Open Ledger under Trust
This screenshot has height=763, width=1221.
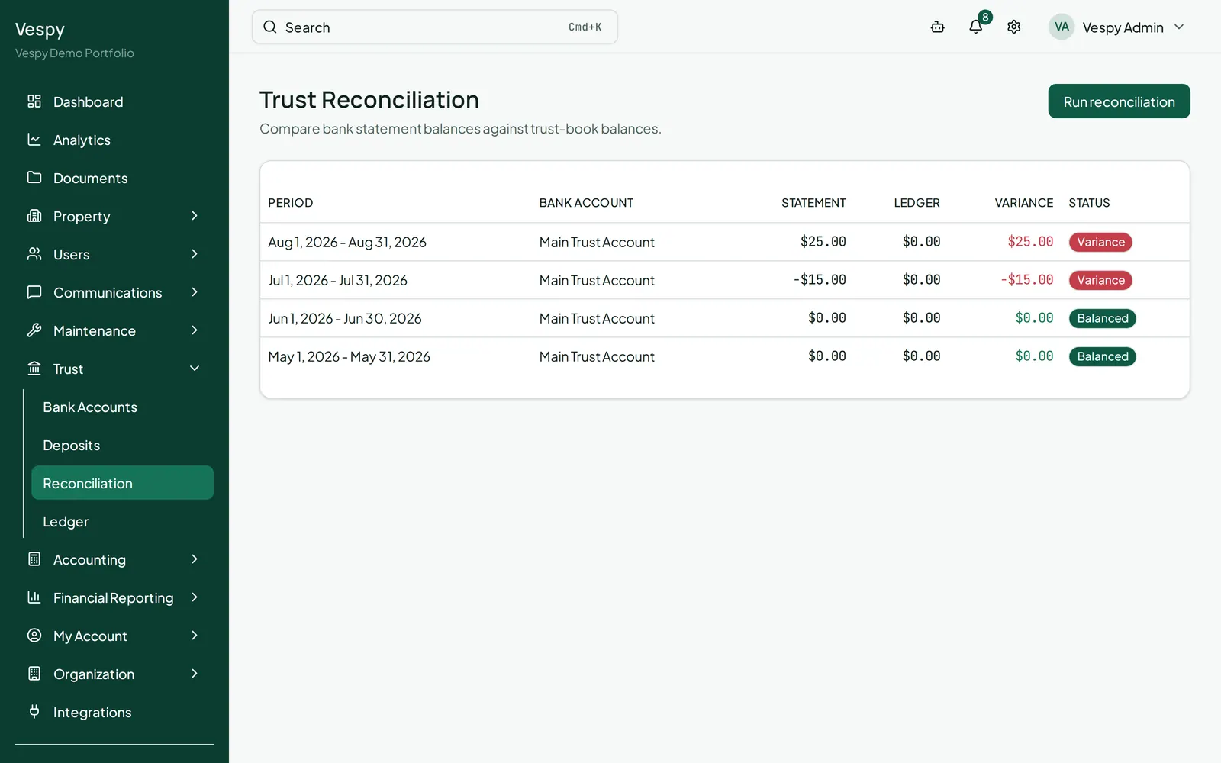(122, 521)
